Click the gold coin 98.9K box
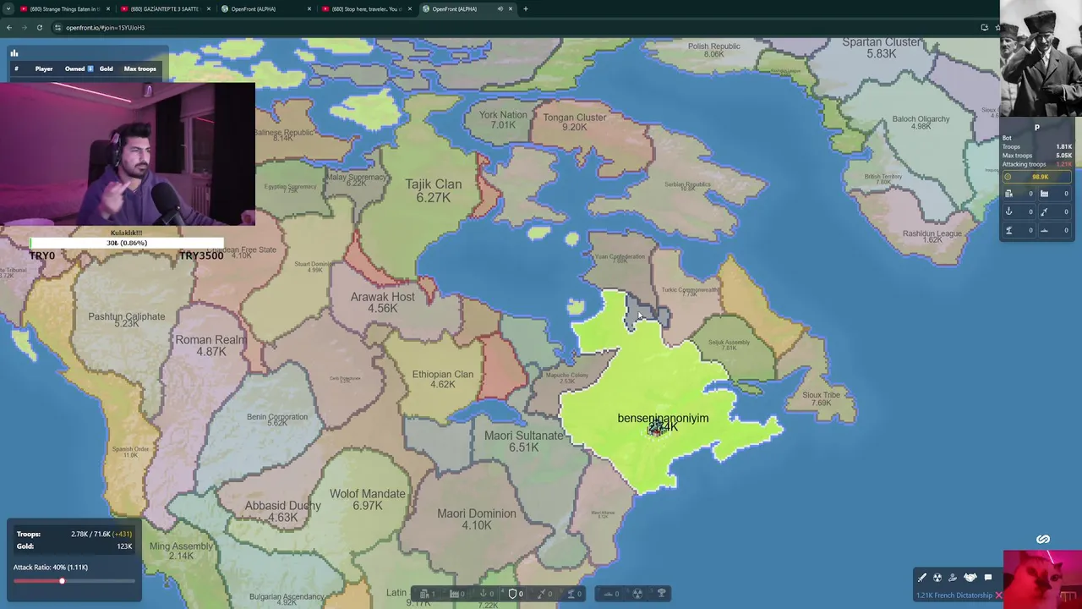Screen dimensions: 1082x609 1037,177
